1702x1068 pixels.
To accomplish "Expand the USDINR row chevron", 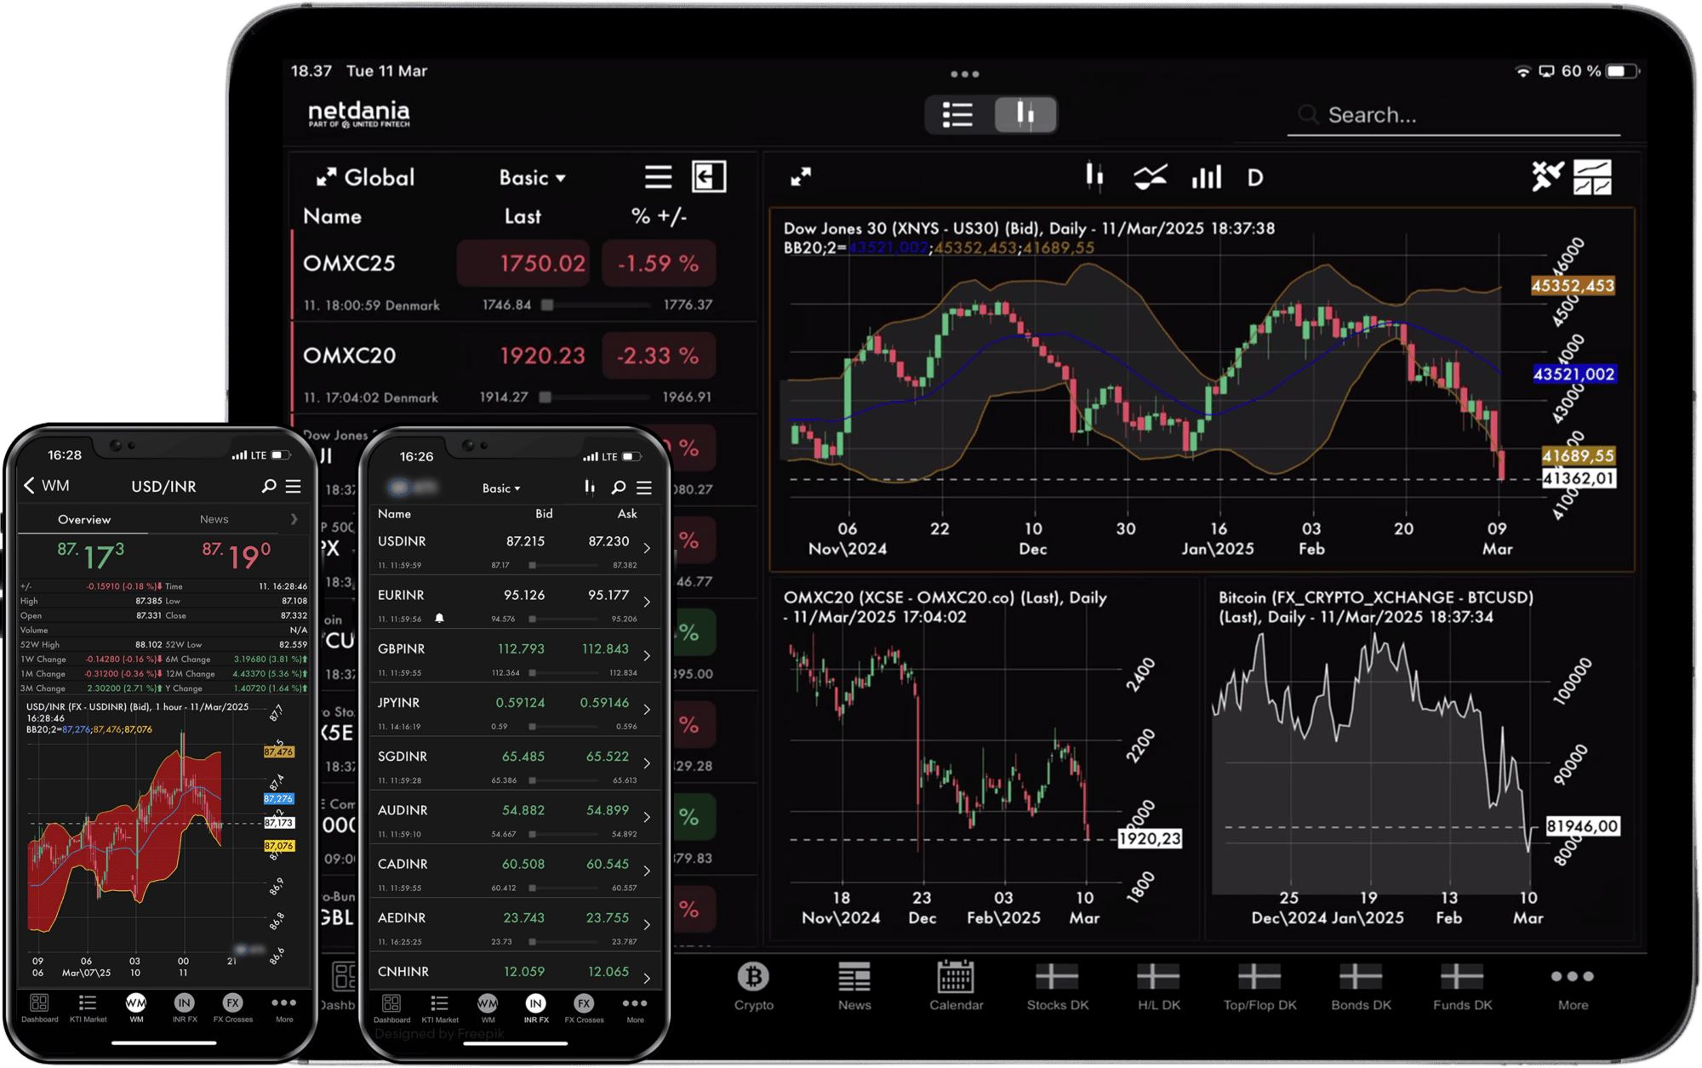I will (x=648, y=548).
